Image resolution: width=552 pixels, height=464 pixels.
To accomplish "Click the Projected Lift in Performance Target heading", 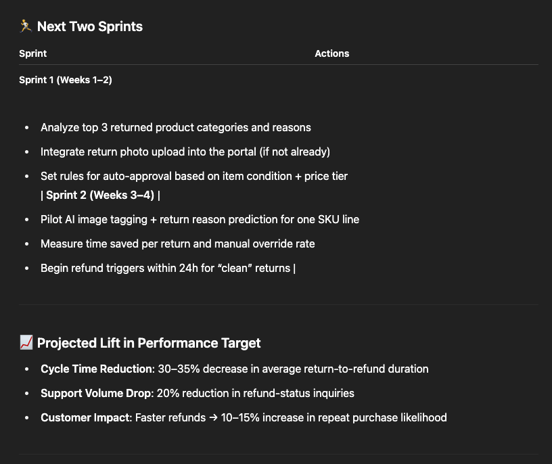I will (149, 343).
